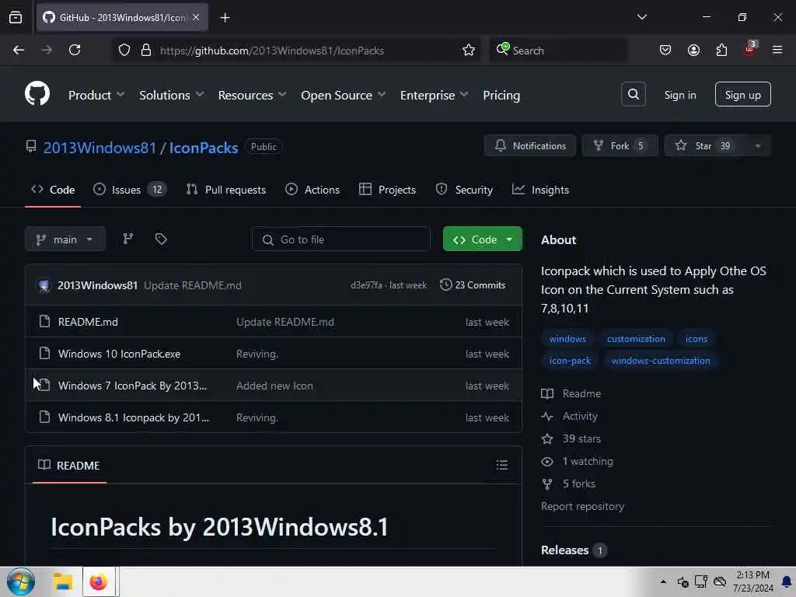Viewport: 796px width, 597px height.
Task: Expand the Resources menu
Action: click(253, 95)
